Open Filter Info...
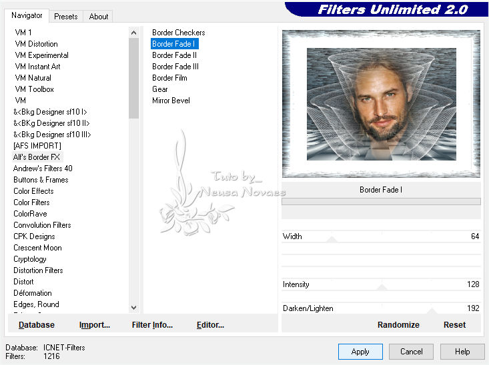489x365 pixels. click(152, 325)
